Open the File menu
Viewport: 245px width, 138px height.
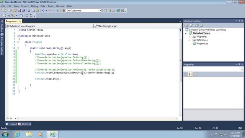[x=3, y=6]
